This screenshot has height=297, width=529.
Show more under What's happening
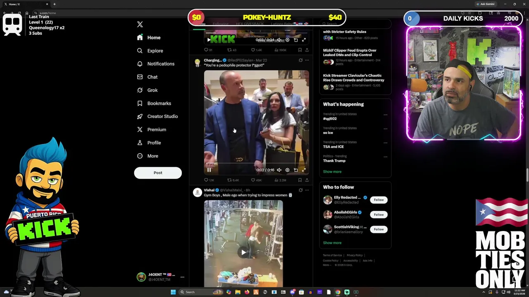pos(332,172)
